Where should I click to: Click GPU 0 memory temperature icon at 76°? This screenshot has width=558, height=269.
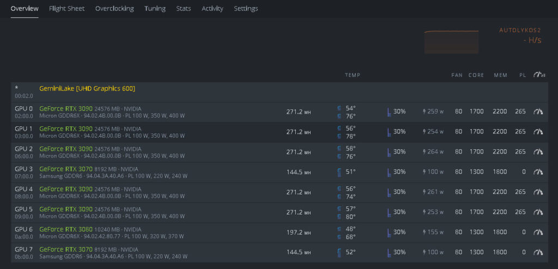pos(339,116)
